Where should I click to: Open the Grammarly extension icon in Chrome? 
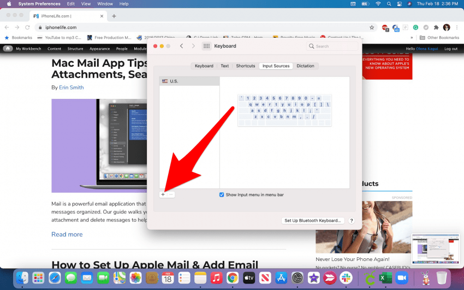pyautogui.click(x=415, y=27)
